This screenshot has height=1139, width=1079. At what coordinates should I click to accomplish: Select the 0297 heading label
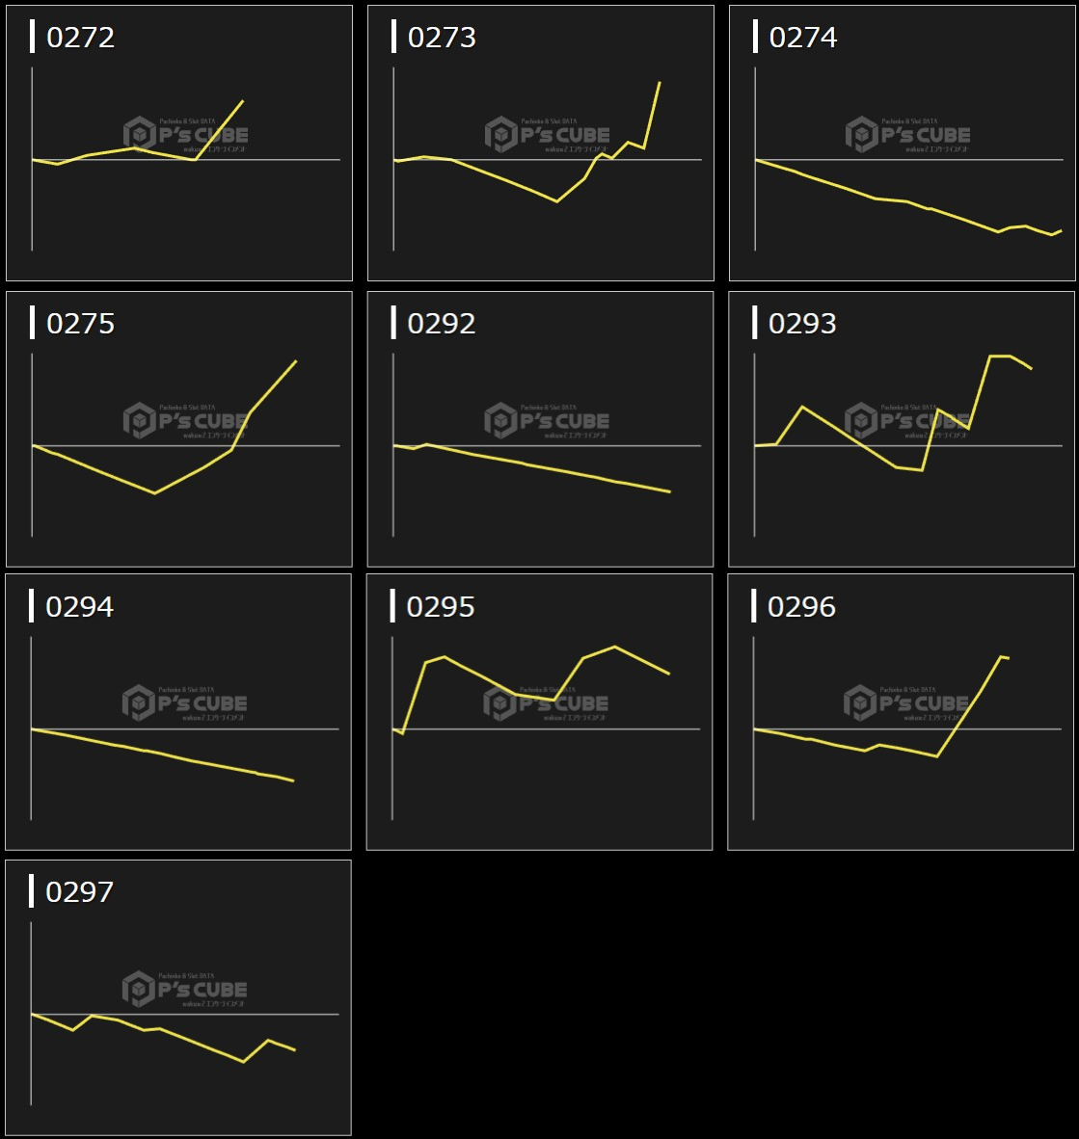[x=79, y=892]
